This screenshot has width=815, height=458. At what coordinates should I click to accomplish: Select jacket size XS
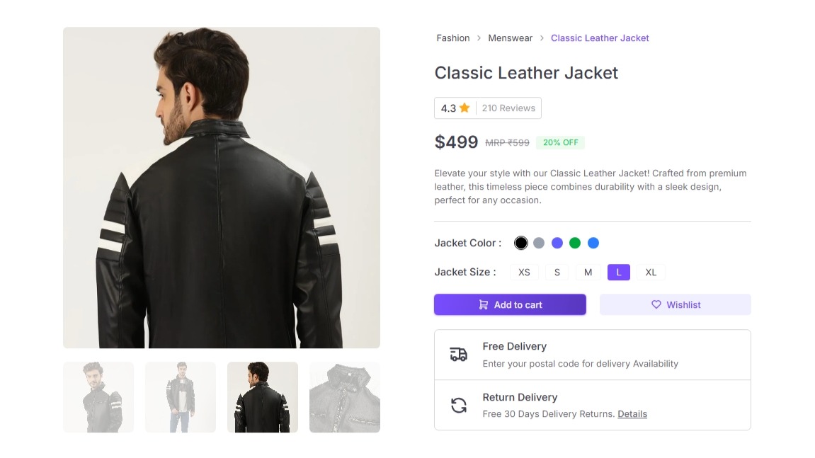(x=524, y=273)
